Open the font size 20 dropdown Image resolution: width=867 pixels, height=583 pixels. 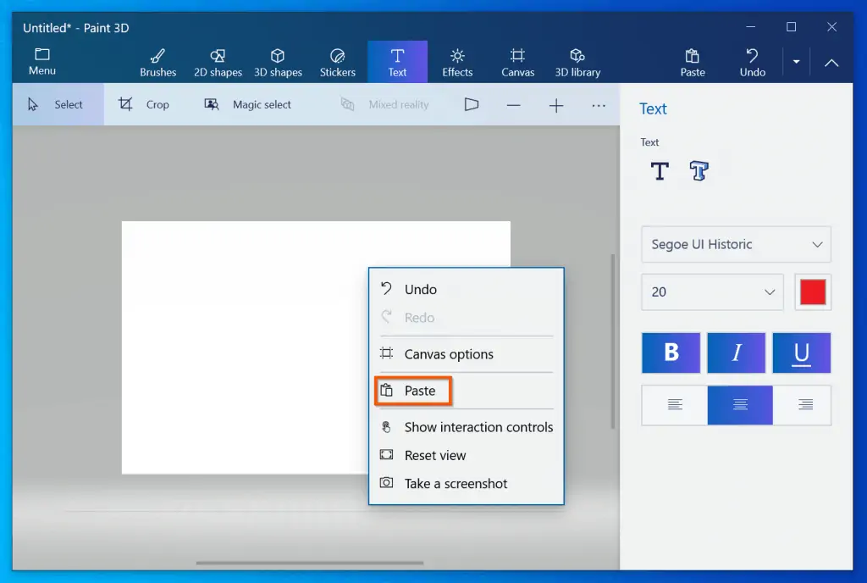tap(712, 291)
